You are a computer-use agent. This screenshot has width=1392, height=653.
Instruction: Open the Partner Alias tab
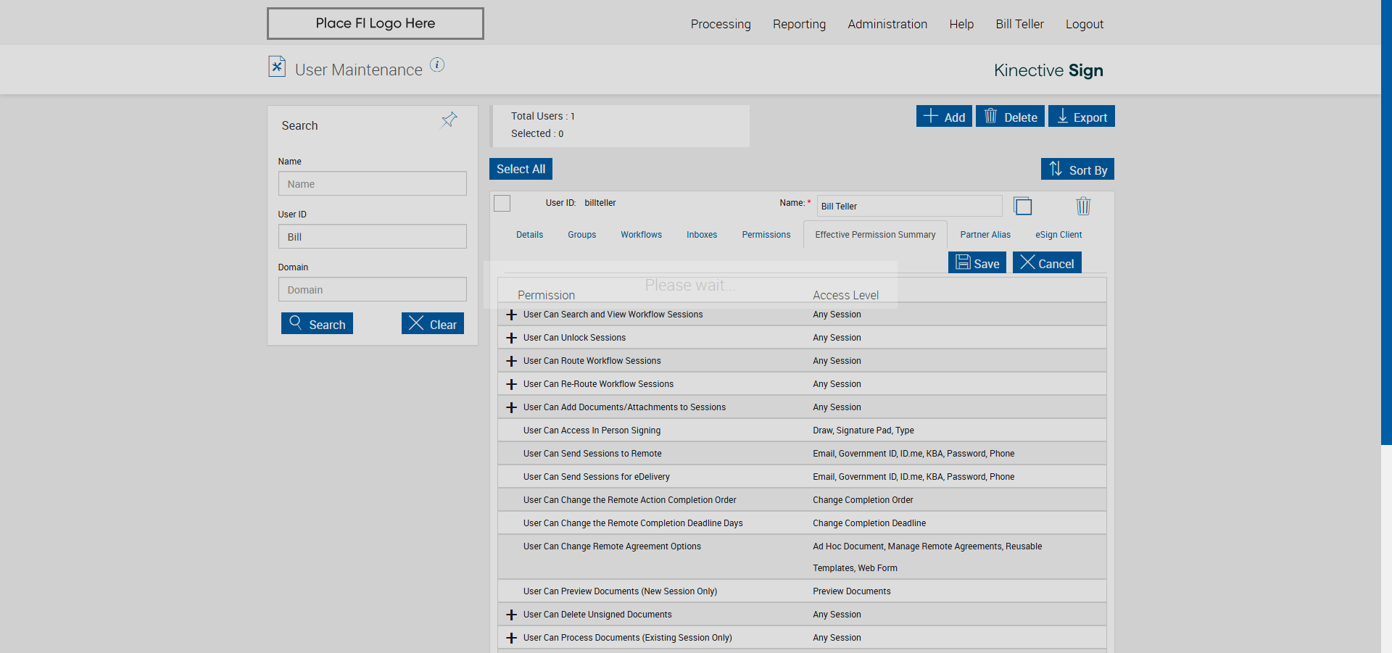tap(985, 235)
